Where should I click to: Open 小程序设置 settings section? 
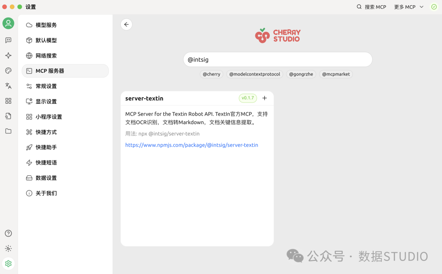65,117
